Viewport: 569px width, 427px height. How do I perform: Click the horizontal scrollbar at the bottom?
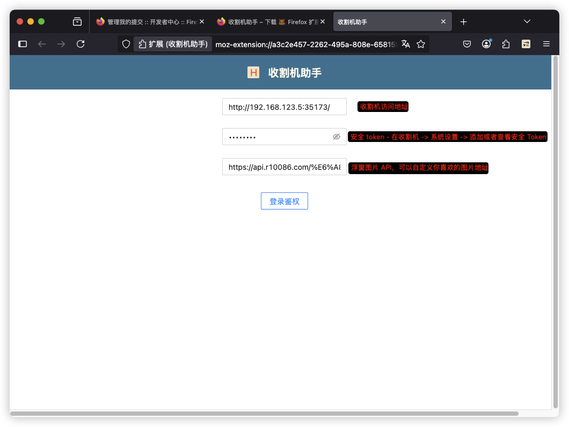(x=263, y=413)
